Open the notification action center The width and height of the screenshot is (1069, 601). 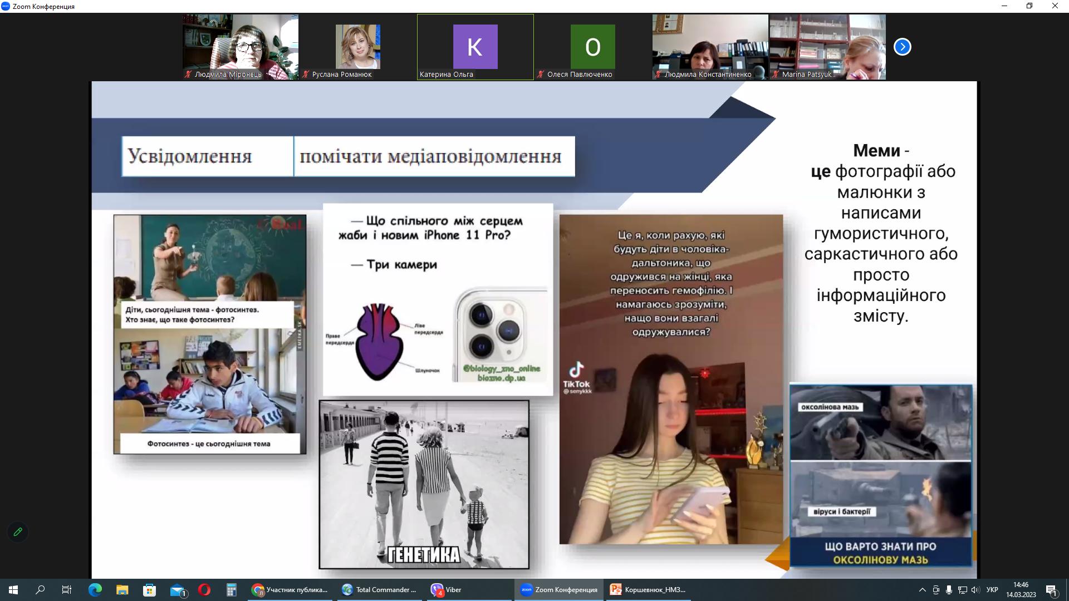1051,589
